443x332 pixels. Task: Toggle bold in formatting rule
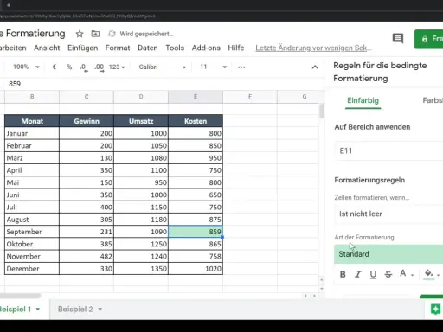(343, 274)
